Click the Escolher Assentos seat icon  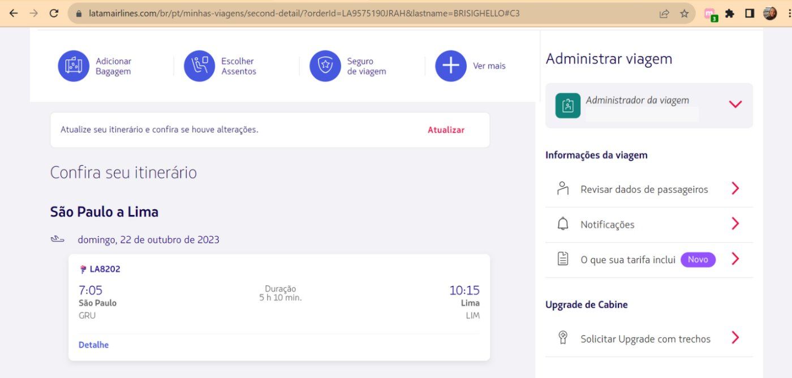tap(199, 66)
